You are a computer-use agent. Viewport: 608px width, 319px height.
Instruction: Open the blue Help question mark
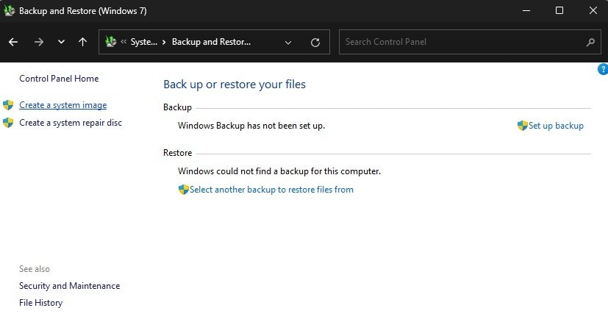(x=604, y=69)
